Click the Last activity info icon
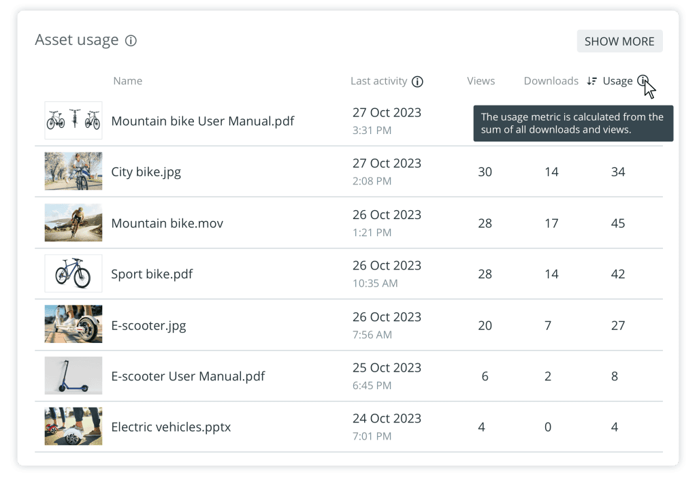 click(418, 81)
